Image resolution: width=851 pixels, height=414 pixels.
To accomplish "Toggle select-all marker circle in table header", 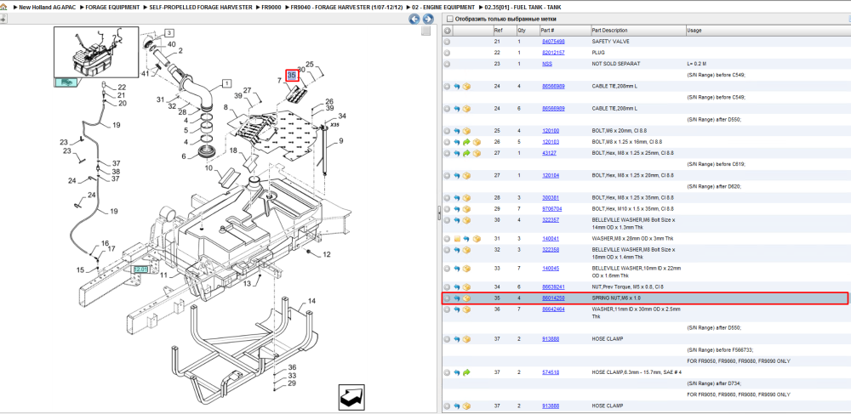I will pyautogui.click(x=448, y=31).
